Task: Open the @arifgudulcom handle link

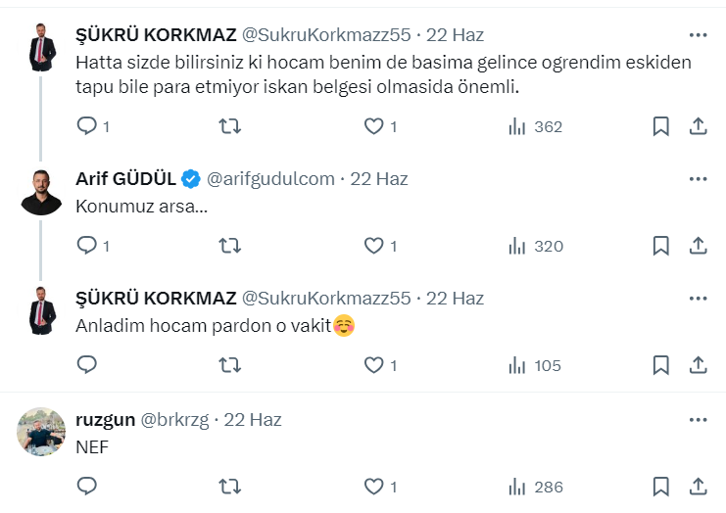Action: [x=270, y=179]
